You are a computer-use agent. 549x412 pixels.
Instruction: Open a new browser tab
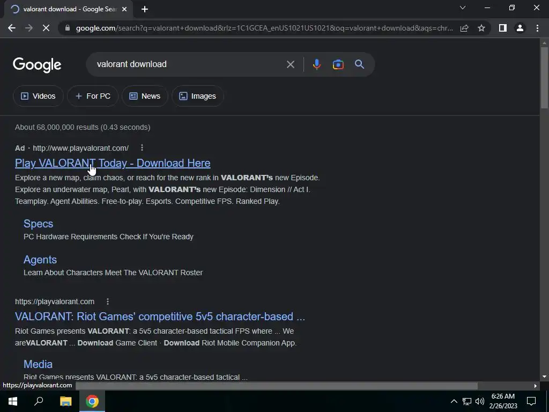[x=145, y=9]
